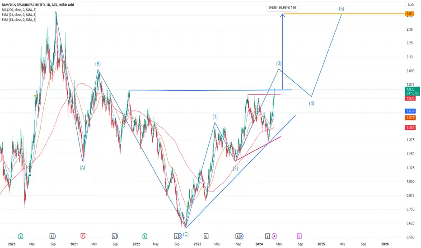Open the earnings marker just after 2024
The image size is (421, 248).
point(267,236)
